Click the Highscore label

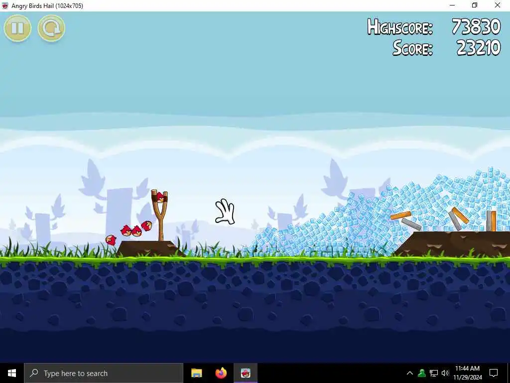400,27
